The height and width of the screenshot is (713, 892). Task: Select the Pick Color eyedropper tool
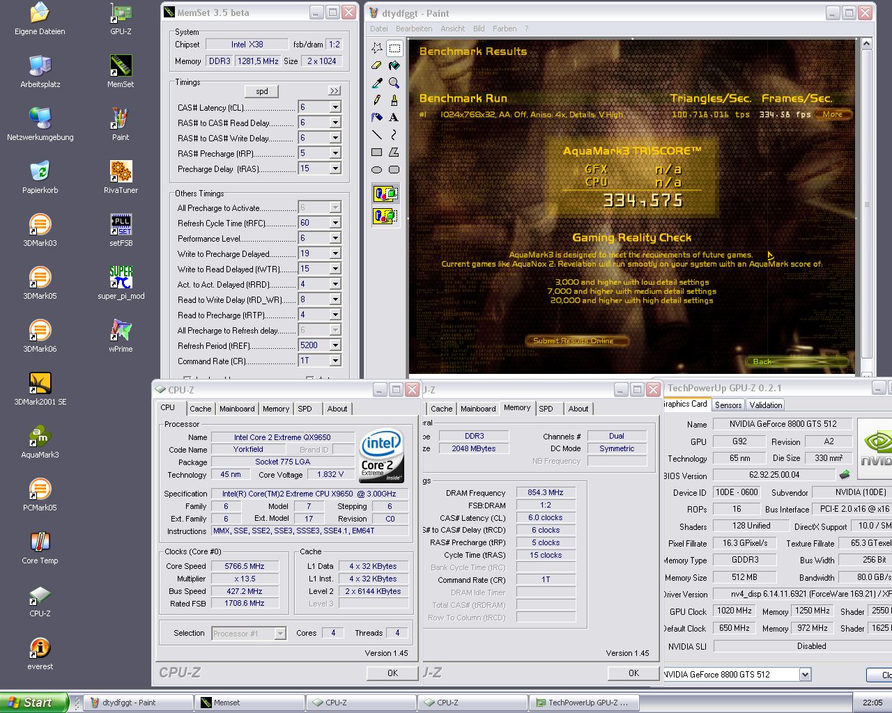coord(377,83)
